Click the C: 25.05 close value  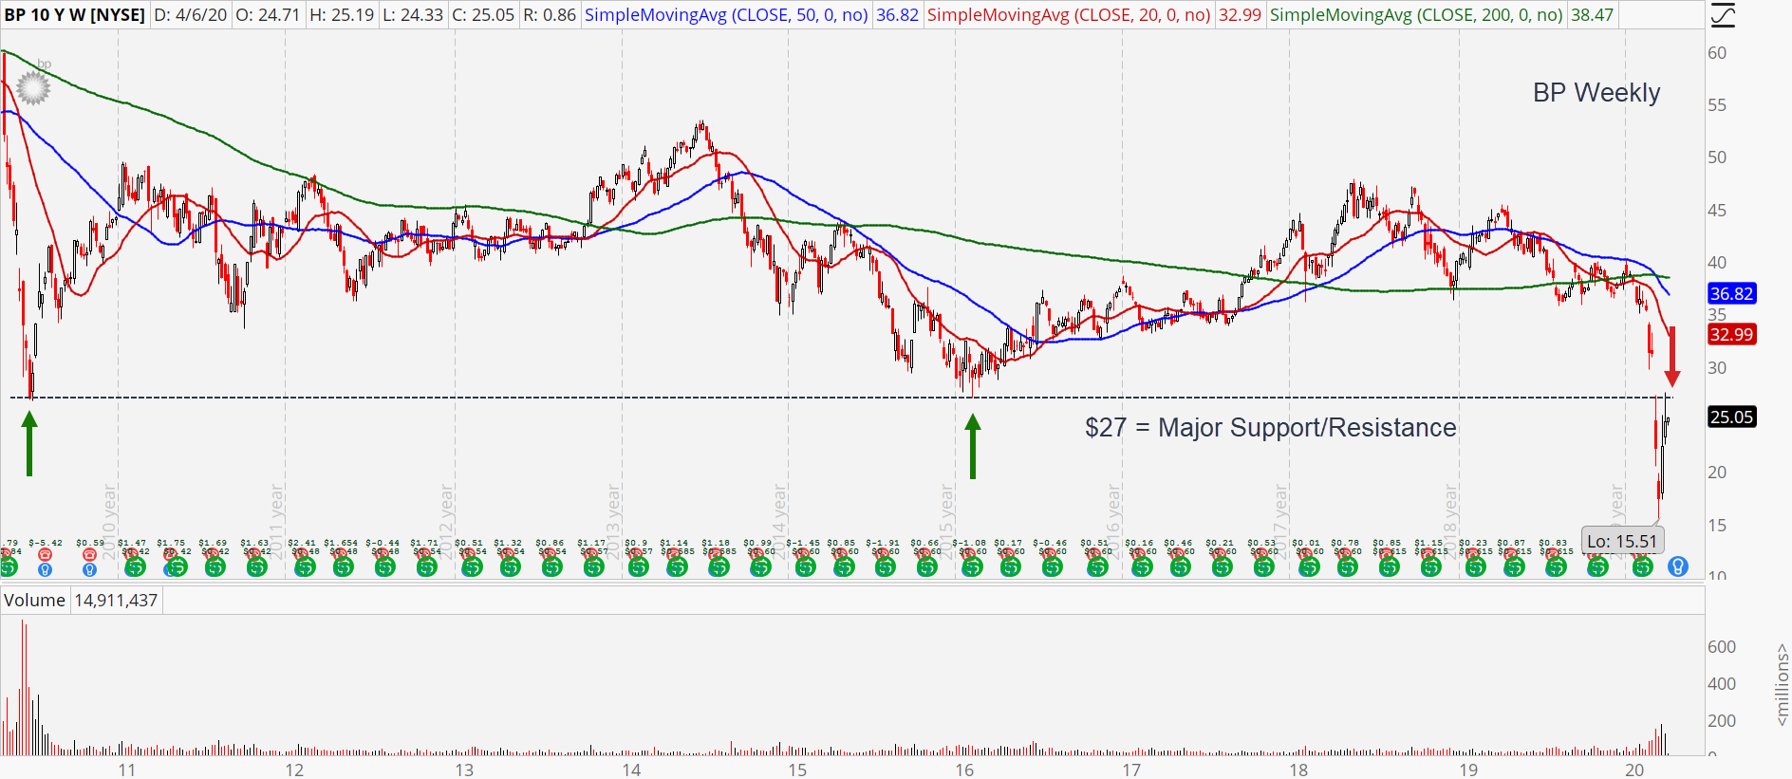483,15
